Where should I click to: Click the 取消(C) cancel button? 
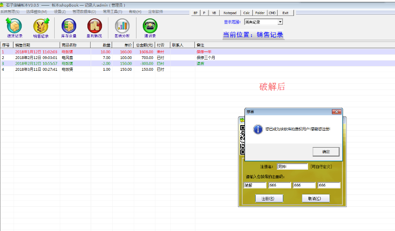(x=316, y=198)
